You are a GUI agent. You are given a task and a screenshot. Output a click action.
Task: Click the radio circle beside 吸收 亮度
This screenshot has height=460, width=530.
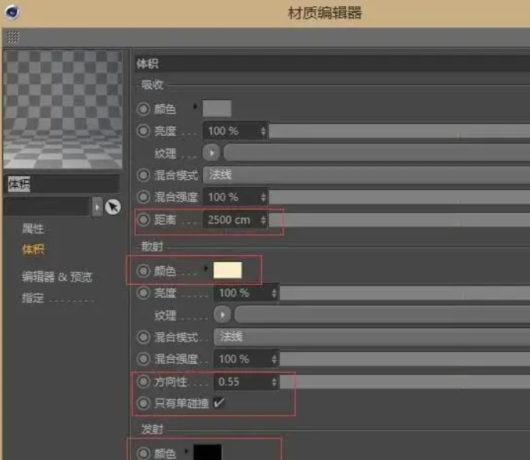click(x=143, y=131)
